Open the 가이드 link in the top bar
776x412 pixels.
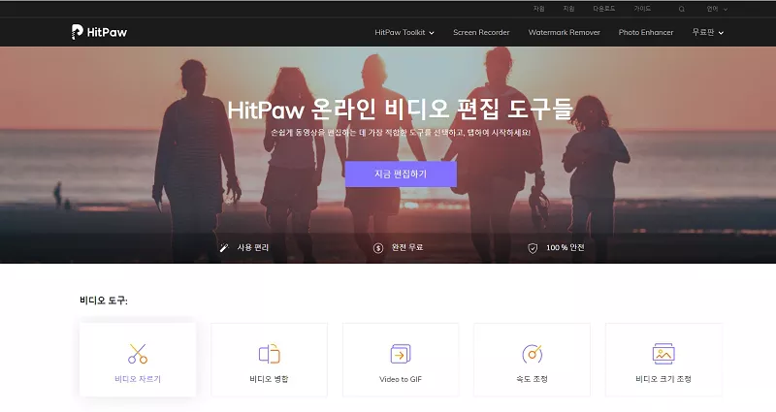point(642,9)
